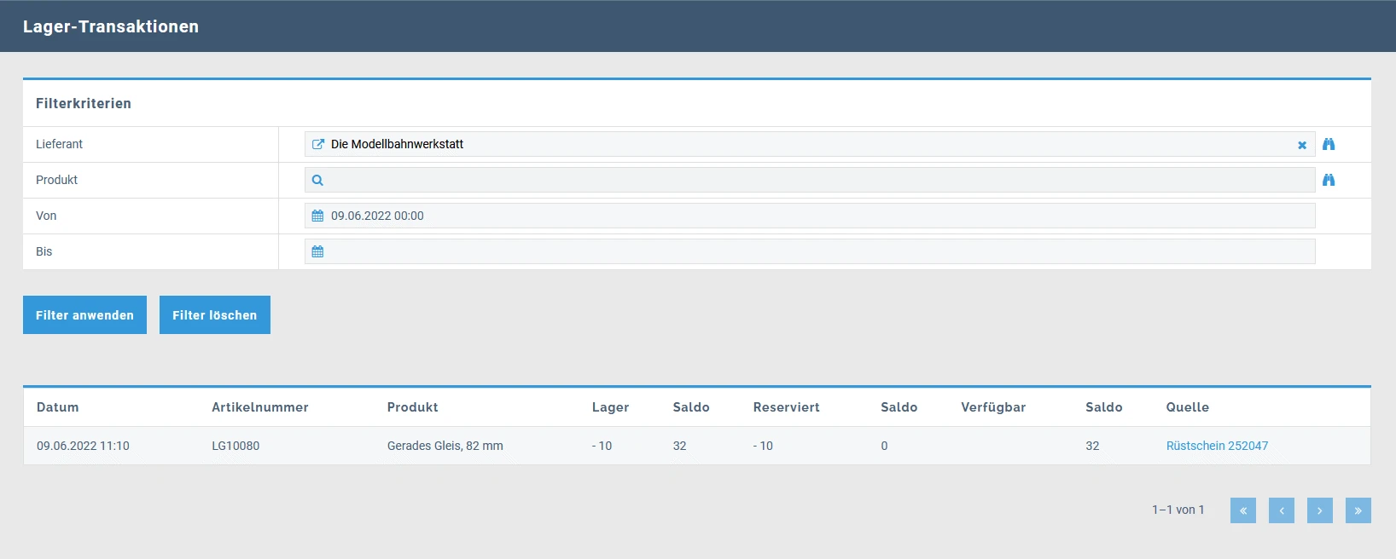Click the Bis filter label

point(44,251)
